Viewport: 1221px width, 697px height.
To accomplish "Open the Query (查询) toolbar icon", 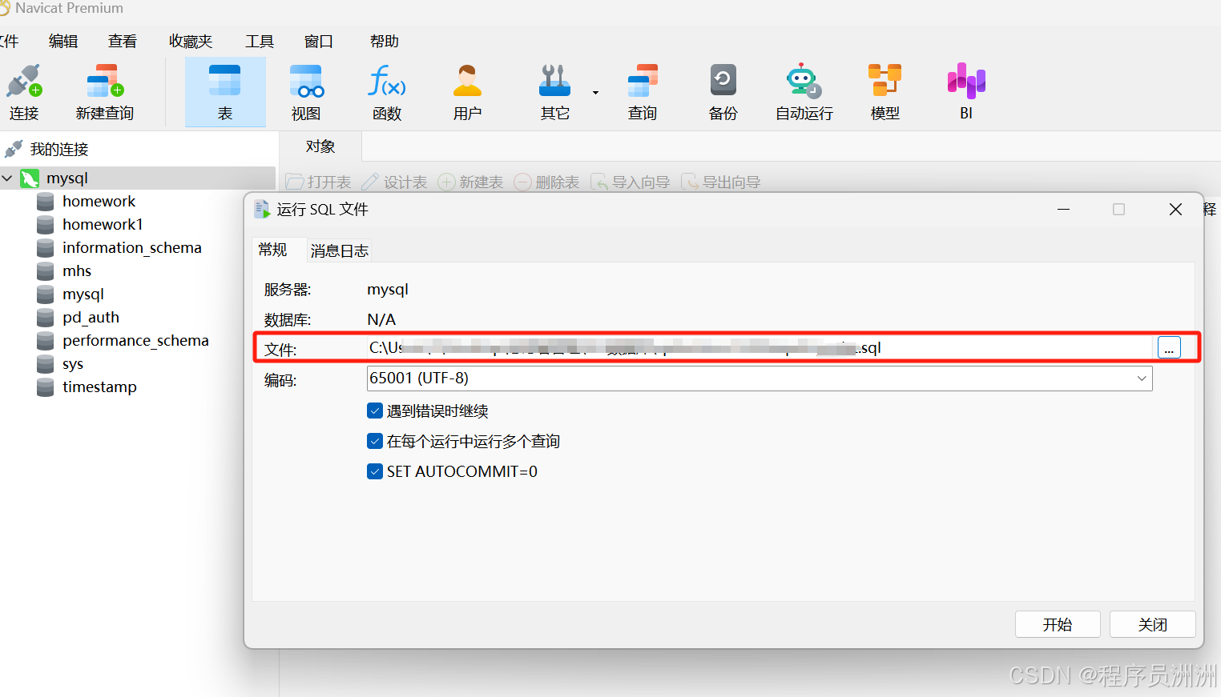I will pyautogui.click(x=643, y=82).
